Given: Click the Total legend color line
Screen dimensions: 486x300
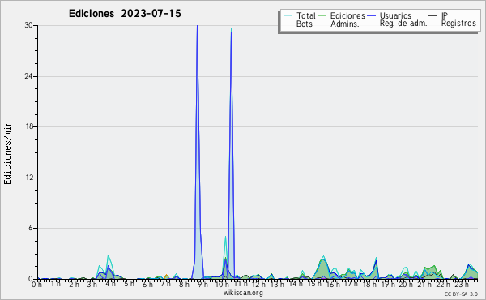Looking at the screenshot, I should point(288,16).
